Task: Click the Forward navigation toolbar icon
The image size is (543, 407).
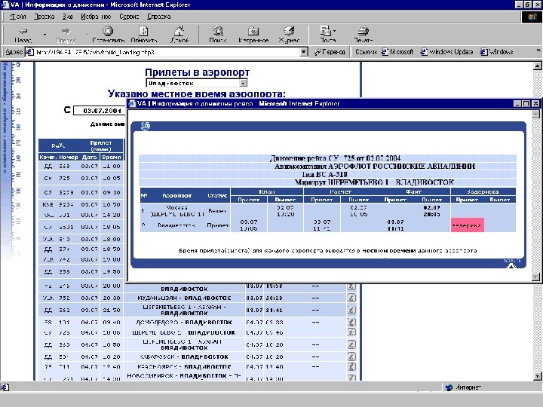Action: [x=66, y=32]
